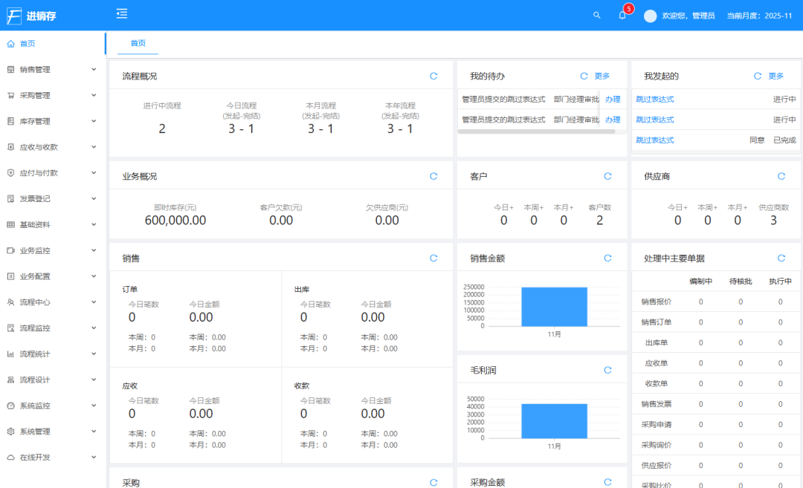Click the first 办理 button in 我的待办
Image resolution: width=803 pixels, height=488 pixels.
[x=612, y=99]
